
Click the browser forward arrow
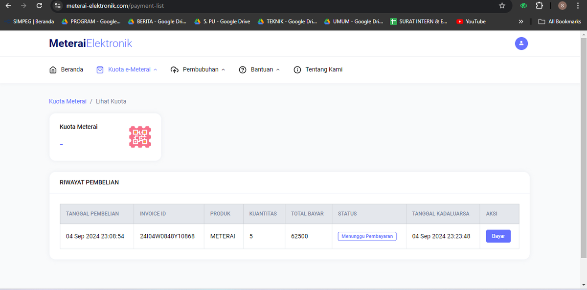(24, 6)
